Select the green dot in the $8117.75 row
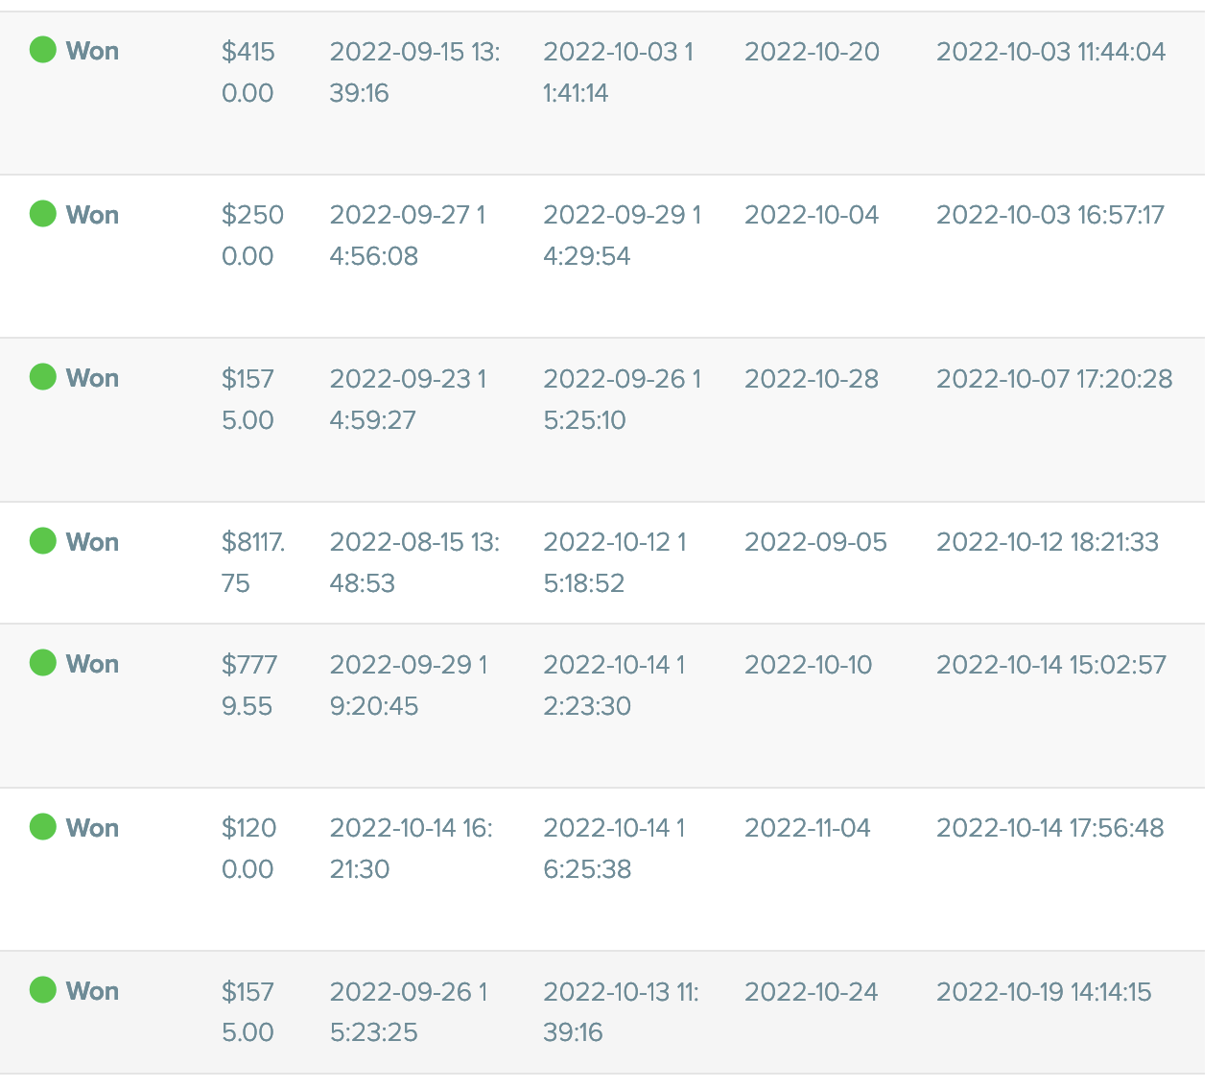Image resolution: width=1226 pixels, height=1088 pixels. tap(43, 541)
